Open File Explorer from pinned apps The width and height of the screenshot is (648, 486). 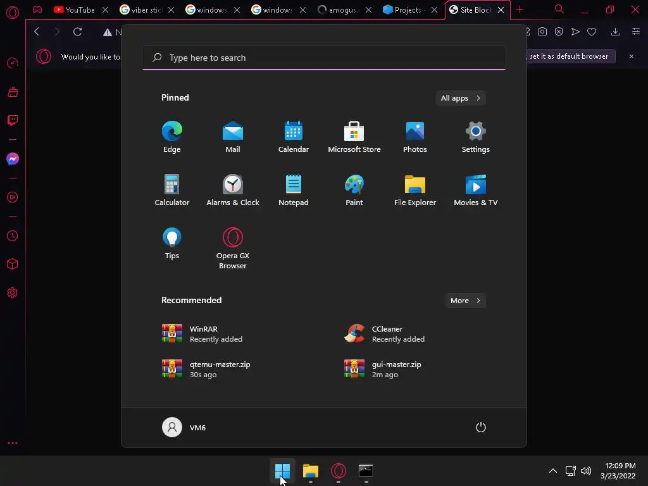[415, 190]
